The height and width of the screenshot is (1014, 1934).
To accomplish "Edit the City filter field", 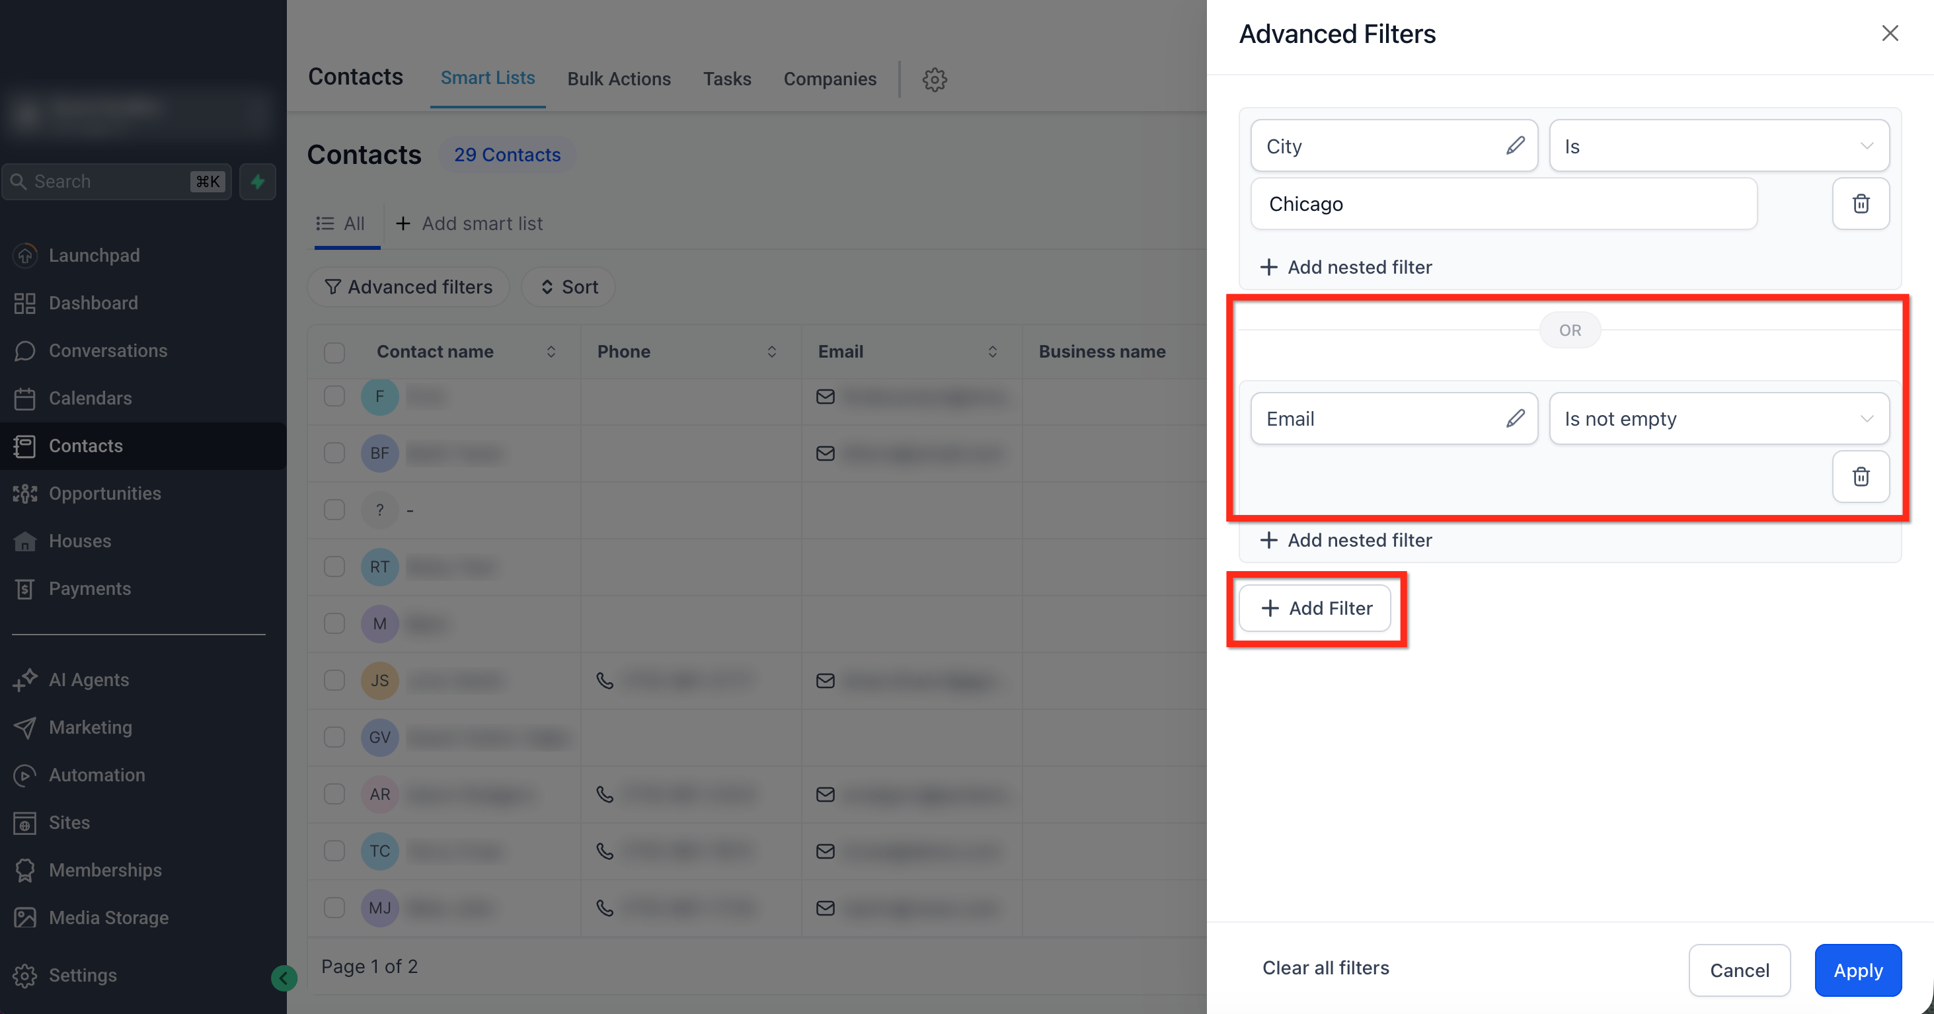I will pos(1514,145).
